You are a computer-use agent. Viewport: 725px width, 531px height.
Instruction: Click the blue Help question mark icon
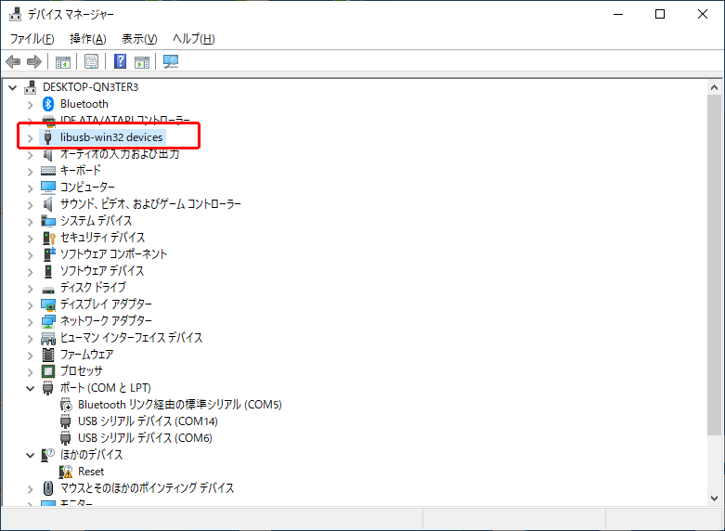pos(120,62)
